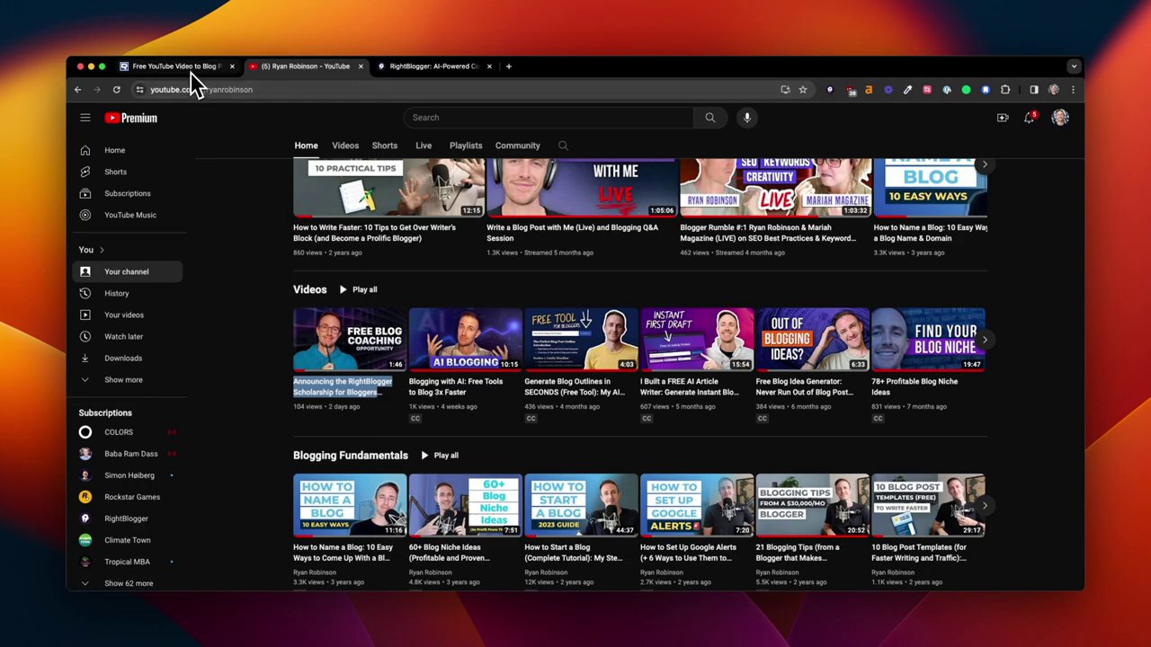Open the 'How to Name a Blog' video thumbnail
Image resolution: width=1151 pixels, height=647 pixels.
coord(350,505)
